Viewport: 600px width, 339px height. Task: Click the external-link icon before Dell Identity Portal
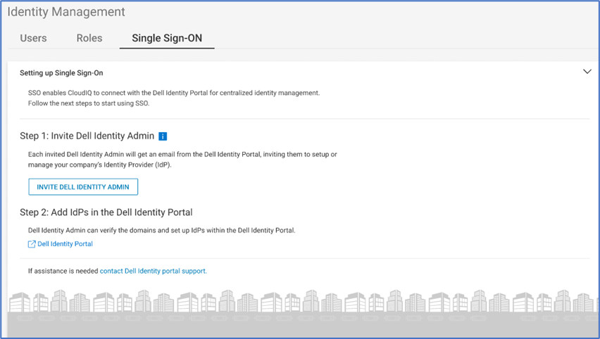[32, 244]
